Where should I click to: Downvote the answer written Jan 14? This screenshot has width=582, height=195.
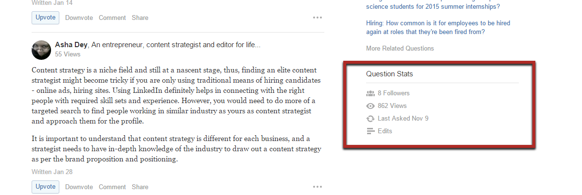click(79, 18)
